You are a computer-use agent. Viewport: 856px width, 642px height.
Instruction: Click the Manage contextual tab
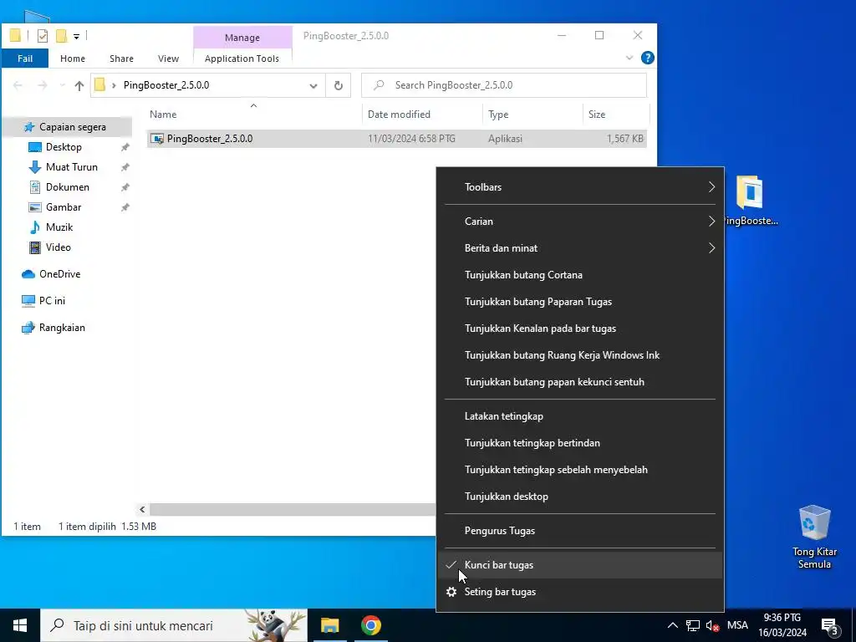(x=242, y=38)
